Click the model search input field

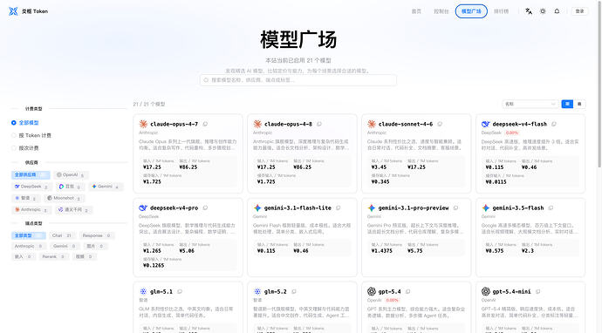click(298, 80)
